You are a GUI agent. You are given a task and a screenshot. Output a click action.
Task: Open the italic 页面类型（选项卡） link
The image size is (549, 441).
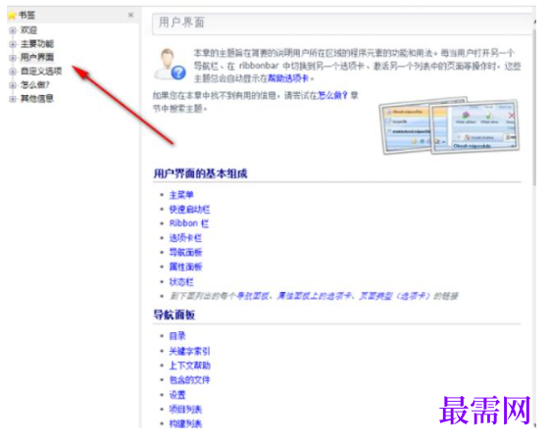[x=394, y=296]
